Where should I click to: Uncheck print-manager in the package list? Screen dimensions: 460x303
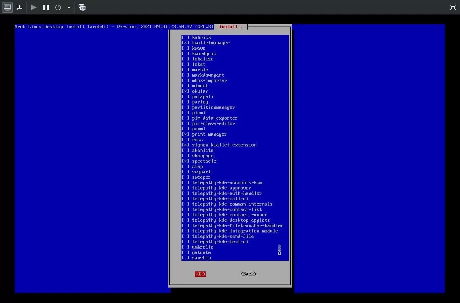click(185, 134)
